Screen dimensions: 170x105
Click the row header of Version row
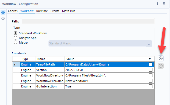[16, 70]
